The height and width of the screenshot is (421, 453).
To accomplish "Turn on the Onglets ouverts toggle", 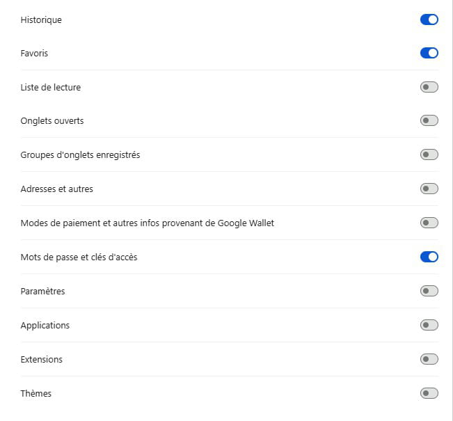I will pos(429,121).
